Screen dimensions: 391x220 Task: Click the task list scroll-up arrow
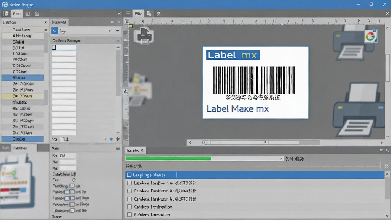point(387,174)
